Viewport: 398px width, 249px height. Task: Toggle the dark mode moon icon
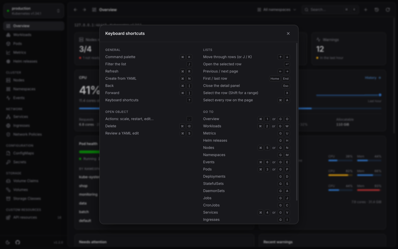pos(8,242)
